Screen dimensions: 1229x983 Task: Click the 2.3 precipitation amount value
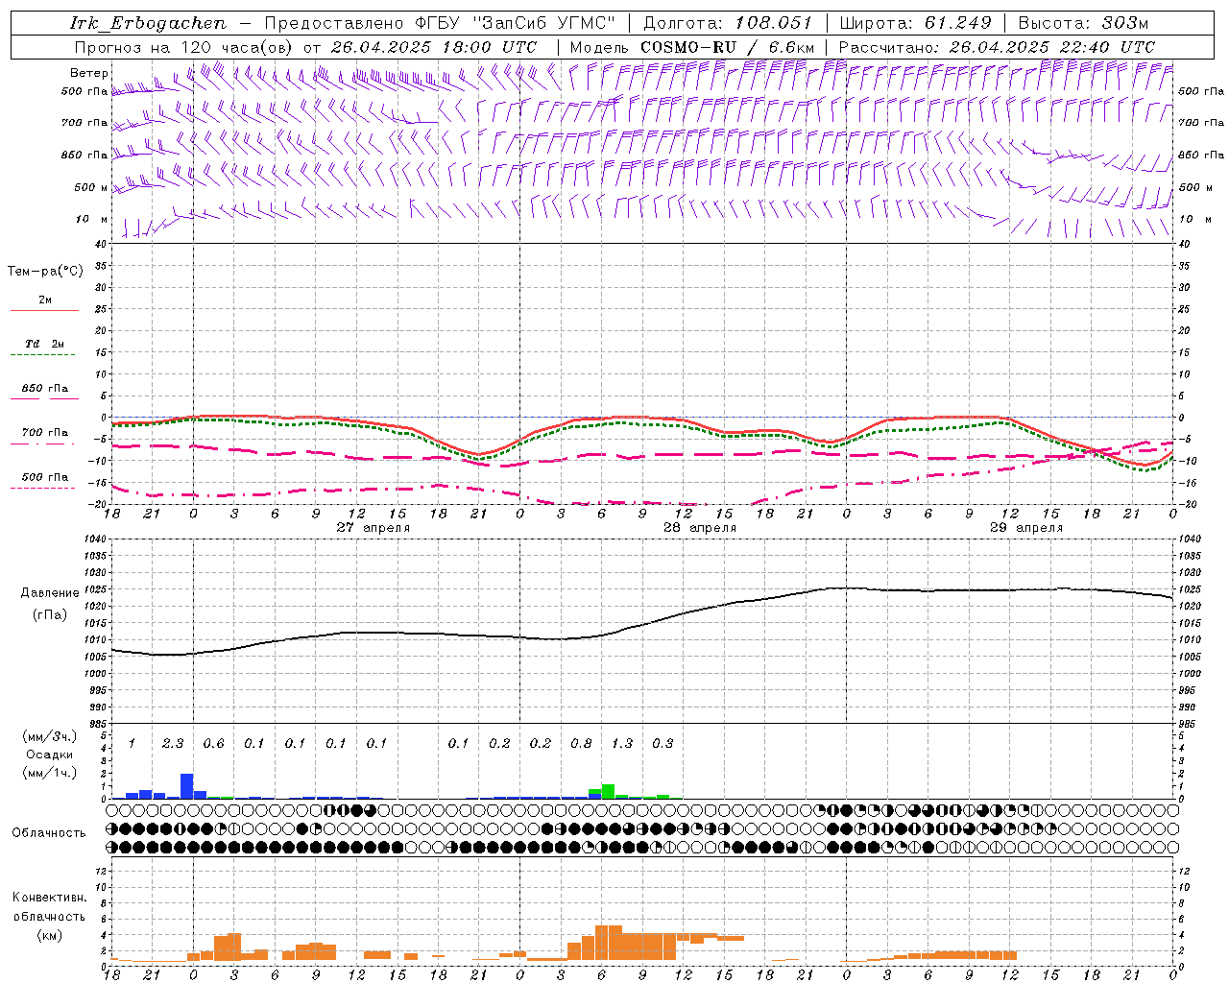[x=173, y=744]
